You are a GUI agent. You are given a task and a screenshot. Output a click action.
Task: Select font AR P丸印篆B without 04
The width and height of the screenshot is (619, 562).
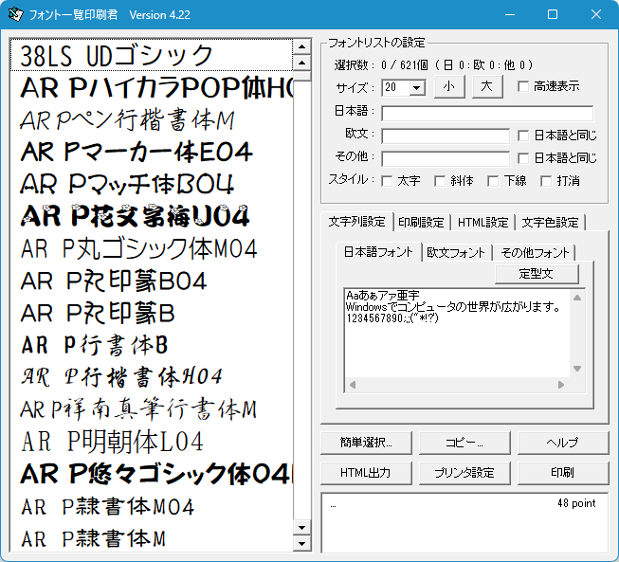point(152,313)
